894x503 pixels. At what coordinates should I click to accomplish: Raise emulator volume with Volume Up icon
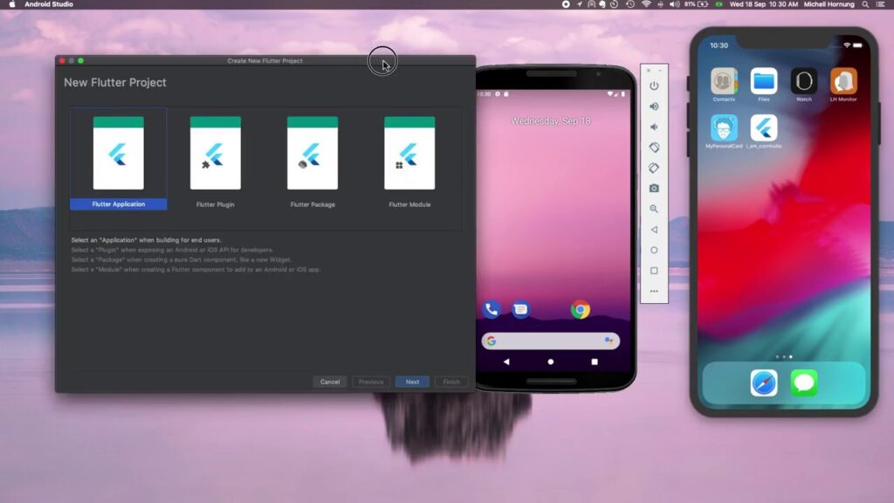point(655,106)
